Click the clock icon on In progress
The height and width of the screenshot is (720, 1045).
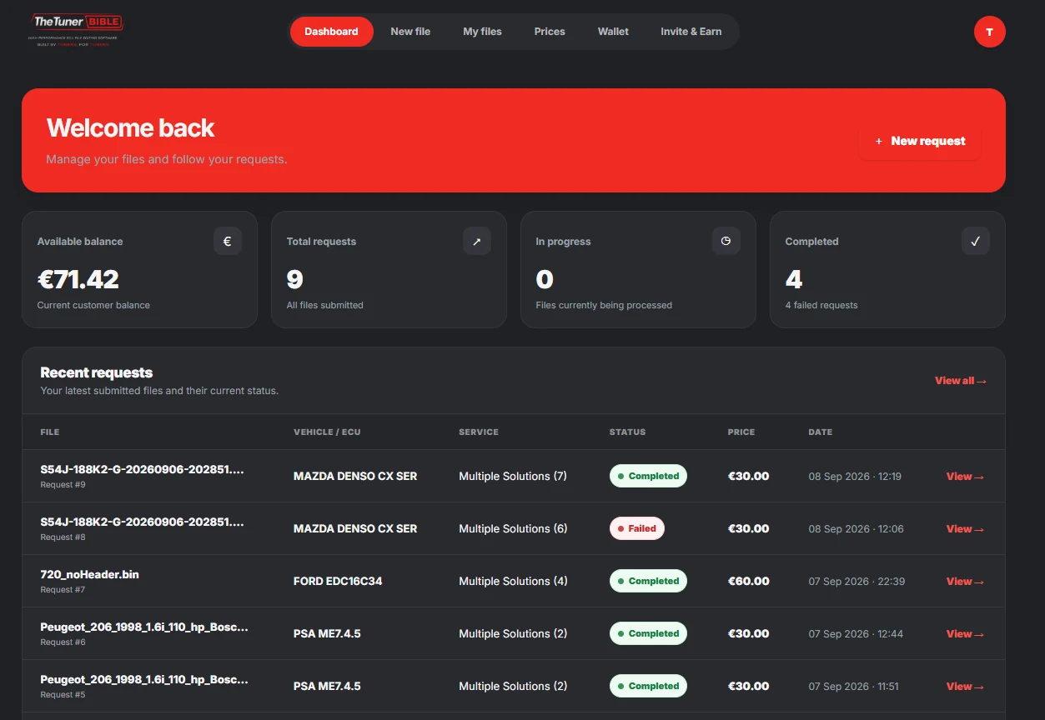click(726, 242)
